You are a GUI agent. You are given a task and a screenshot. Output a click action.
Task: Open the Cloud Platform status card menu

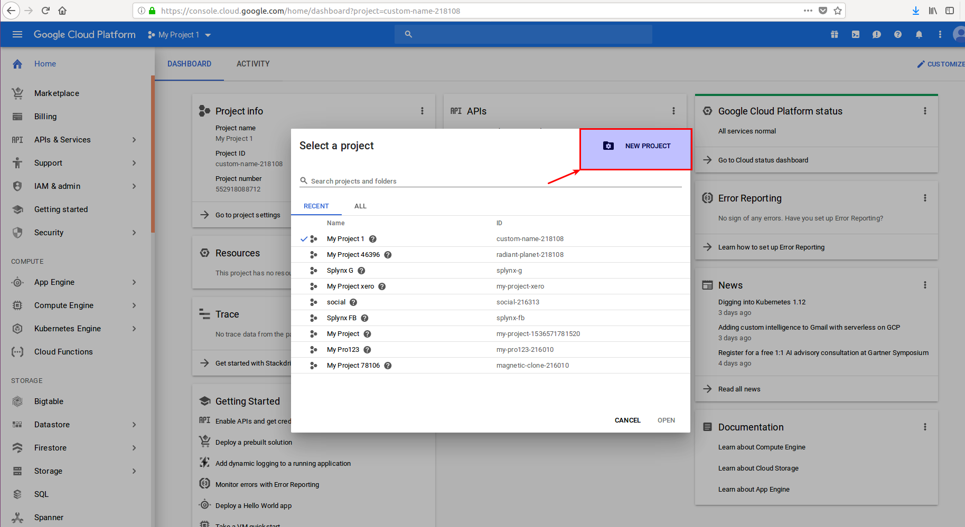coord(925,111)
